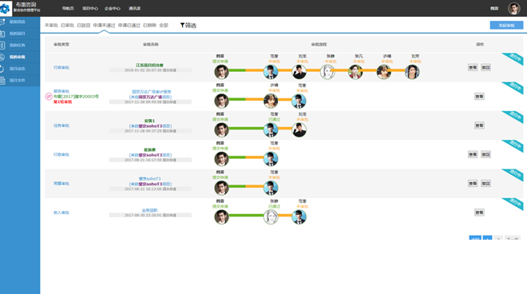The image size is (527, 294).
Task: Switch to the 申请已通过 tab
Action: tap(129, 26)
